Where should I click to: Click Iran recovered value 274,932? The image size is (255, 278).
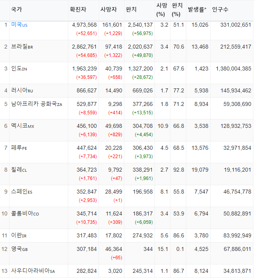click(x=143, y=236)
